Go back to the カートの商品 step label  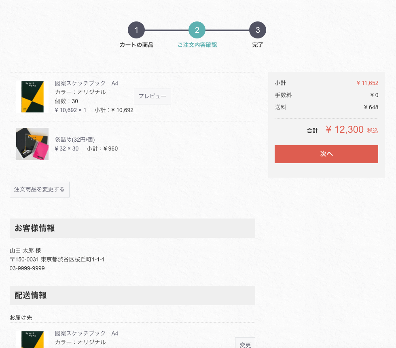pos(136,45)
